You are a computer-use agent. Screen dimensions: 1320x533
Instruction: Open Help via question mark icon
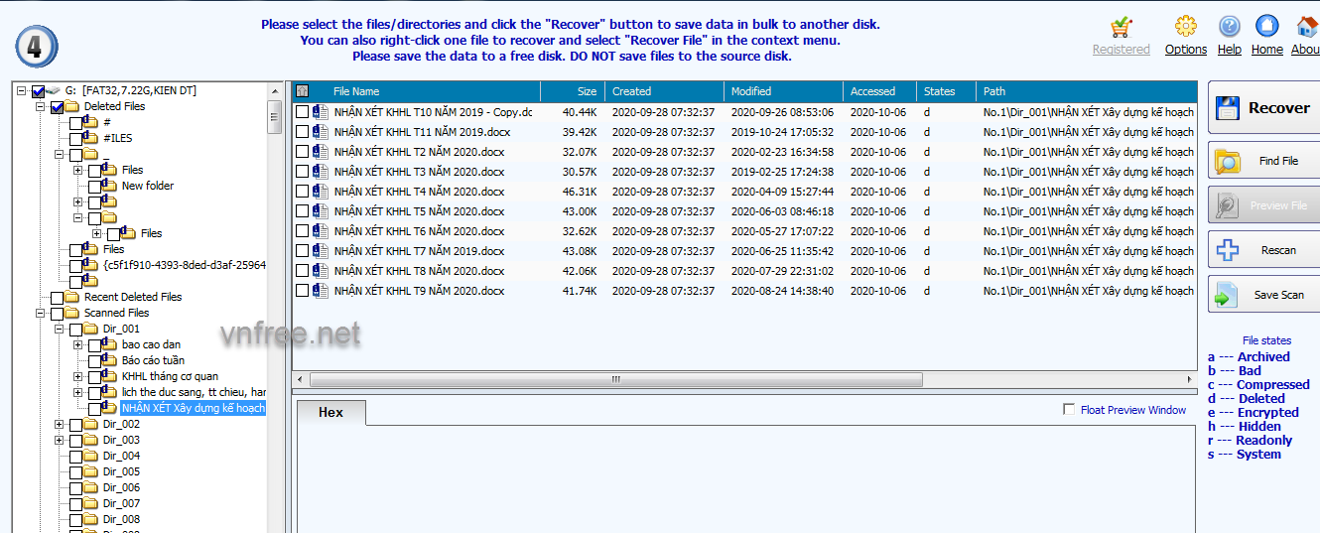click(1229, 27)
